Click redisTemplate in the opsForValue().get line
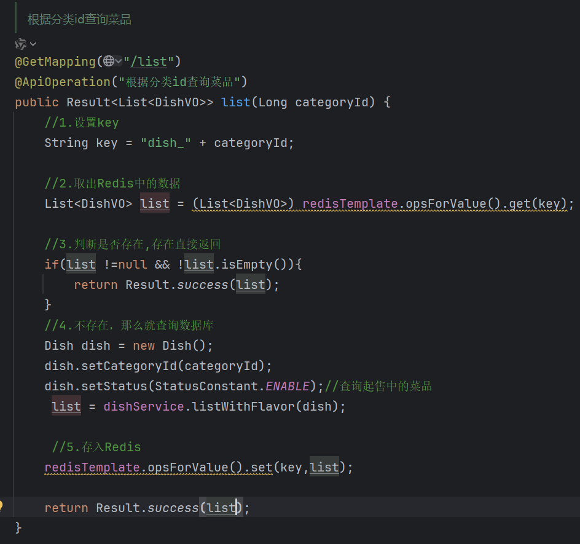Viewport: 580px width, 544px height. pos(350,203)
